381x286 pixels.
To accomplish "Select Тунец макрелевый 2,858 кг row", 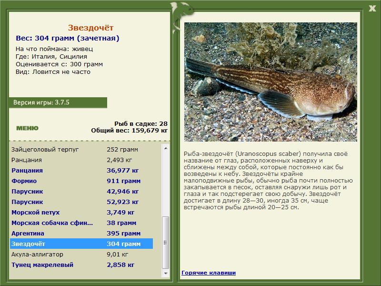I will point(81,265).
